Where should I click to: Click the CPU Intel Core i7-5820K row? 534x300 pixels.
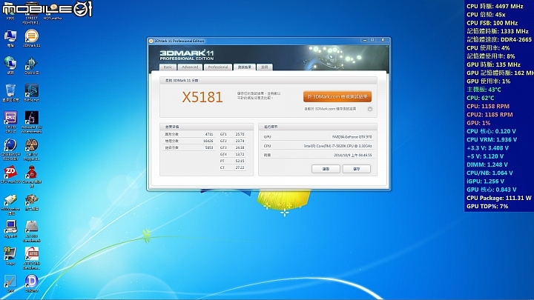pos(317,146)
